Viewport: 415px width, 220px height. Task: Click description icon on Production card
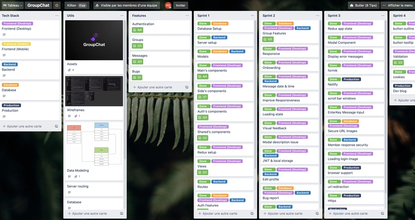tap(4, 117)
